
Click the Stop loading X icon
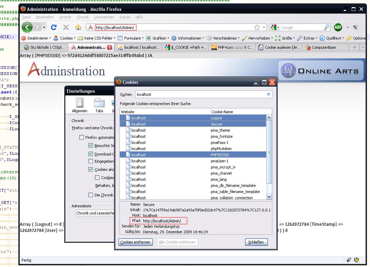pos(66,27)
